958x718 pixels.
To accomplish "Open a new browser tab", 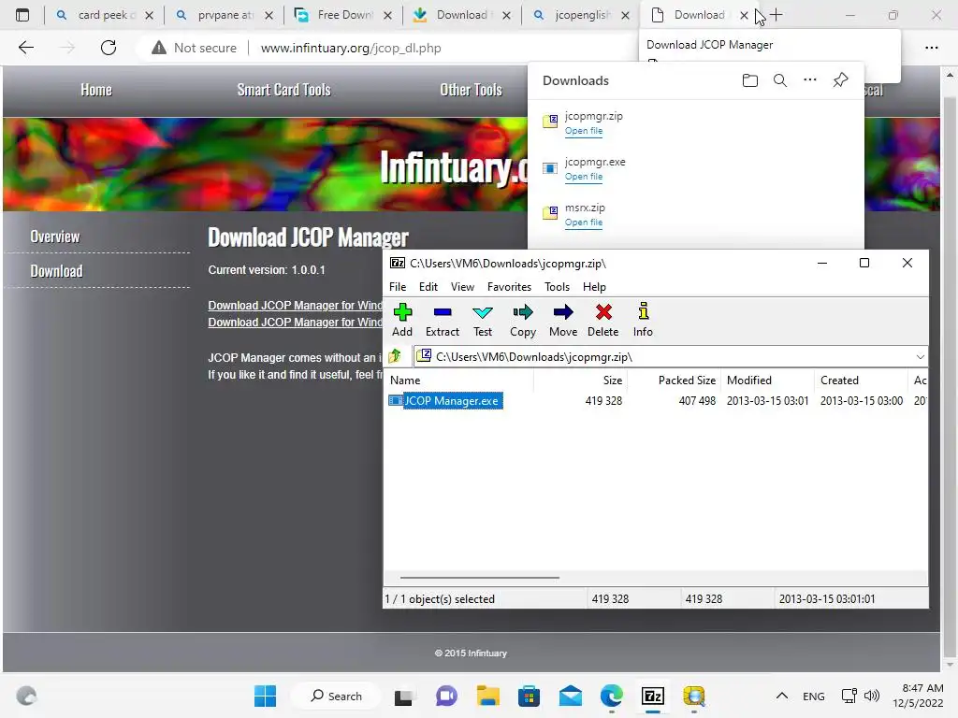I will [x=776, y=15].
